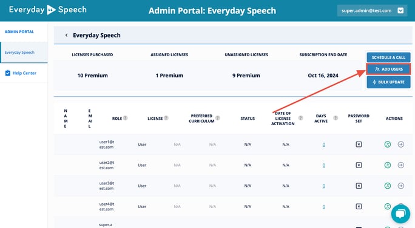Open the Help Center sidebar item
The width and height of the screenshot is (415, 228).
pos(24,73)
